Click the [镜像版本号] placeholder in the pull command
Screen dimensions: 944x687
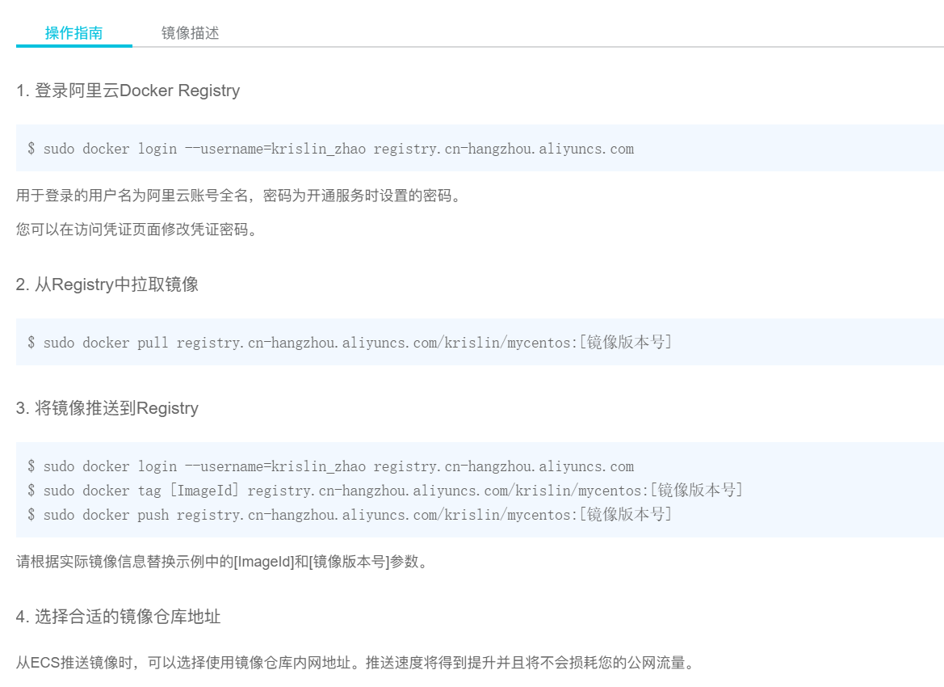point(626,343)
